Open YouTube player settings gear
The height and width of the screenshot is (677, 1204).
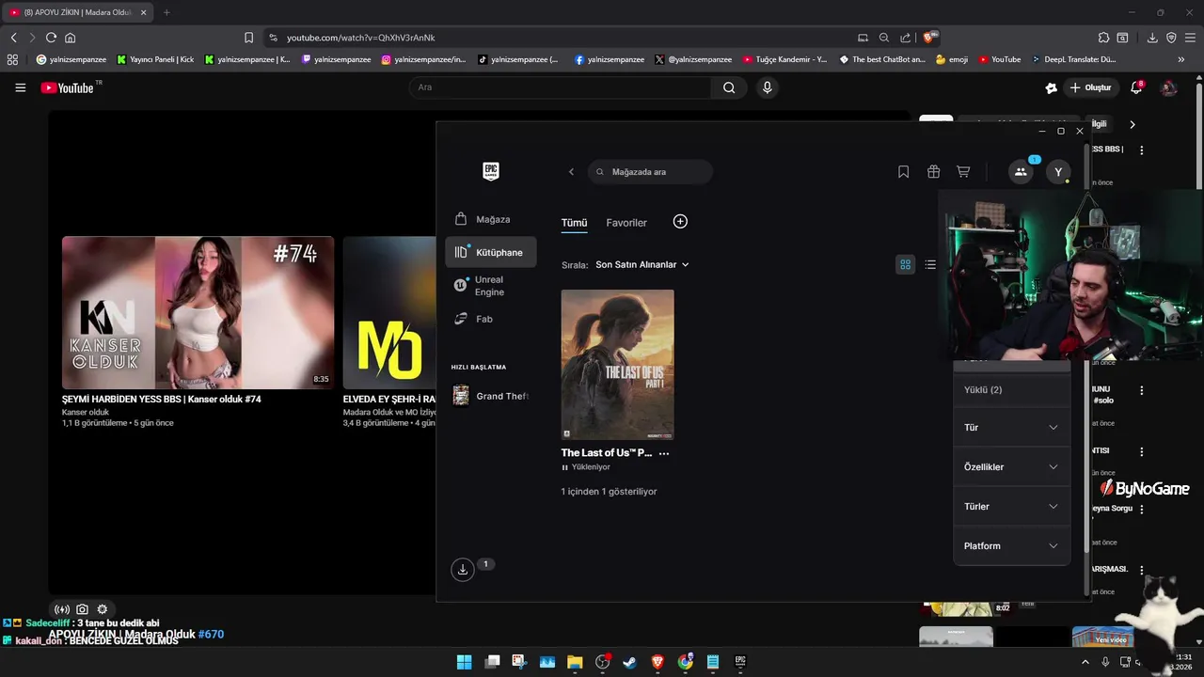pyautogui.click(x=103, y=609)
